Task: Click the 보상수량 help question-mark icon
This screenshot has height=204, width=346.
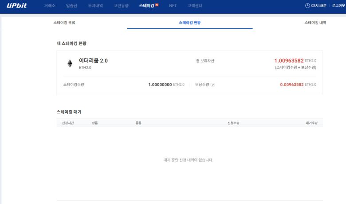Action: point(213,85)
